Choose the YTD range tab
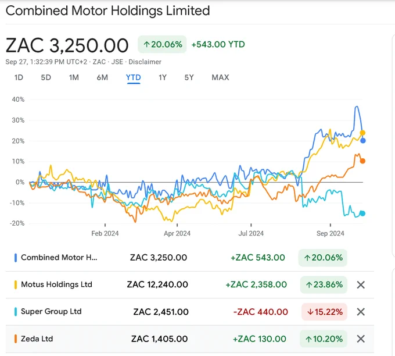This screenshot has height=356, width=395. pos(134,77)
